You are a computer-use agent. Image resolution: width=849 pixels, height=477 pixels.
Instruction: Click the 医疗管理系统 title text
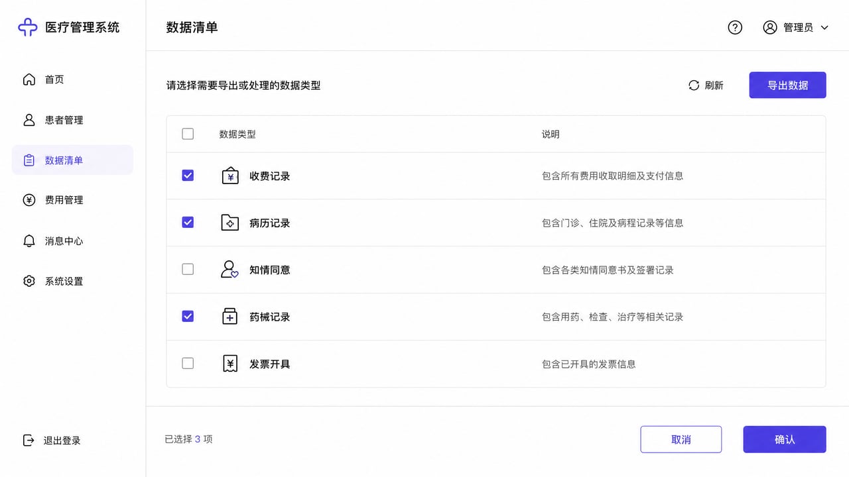82,28
